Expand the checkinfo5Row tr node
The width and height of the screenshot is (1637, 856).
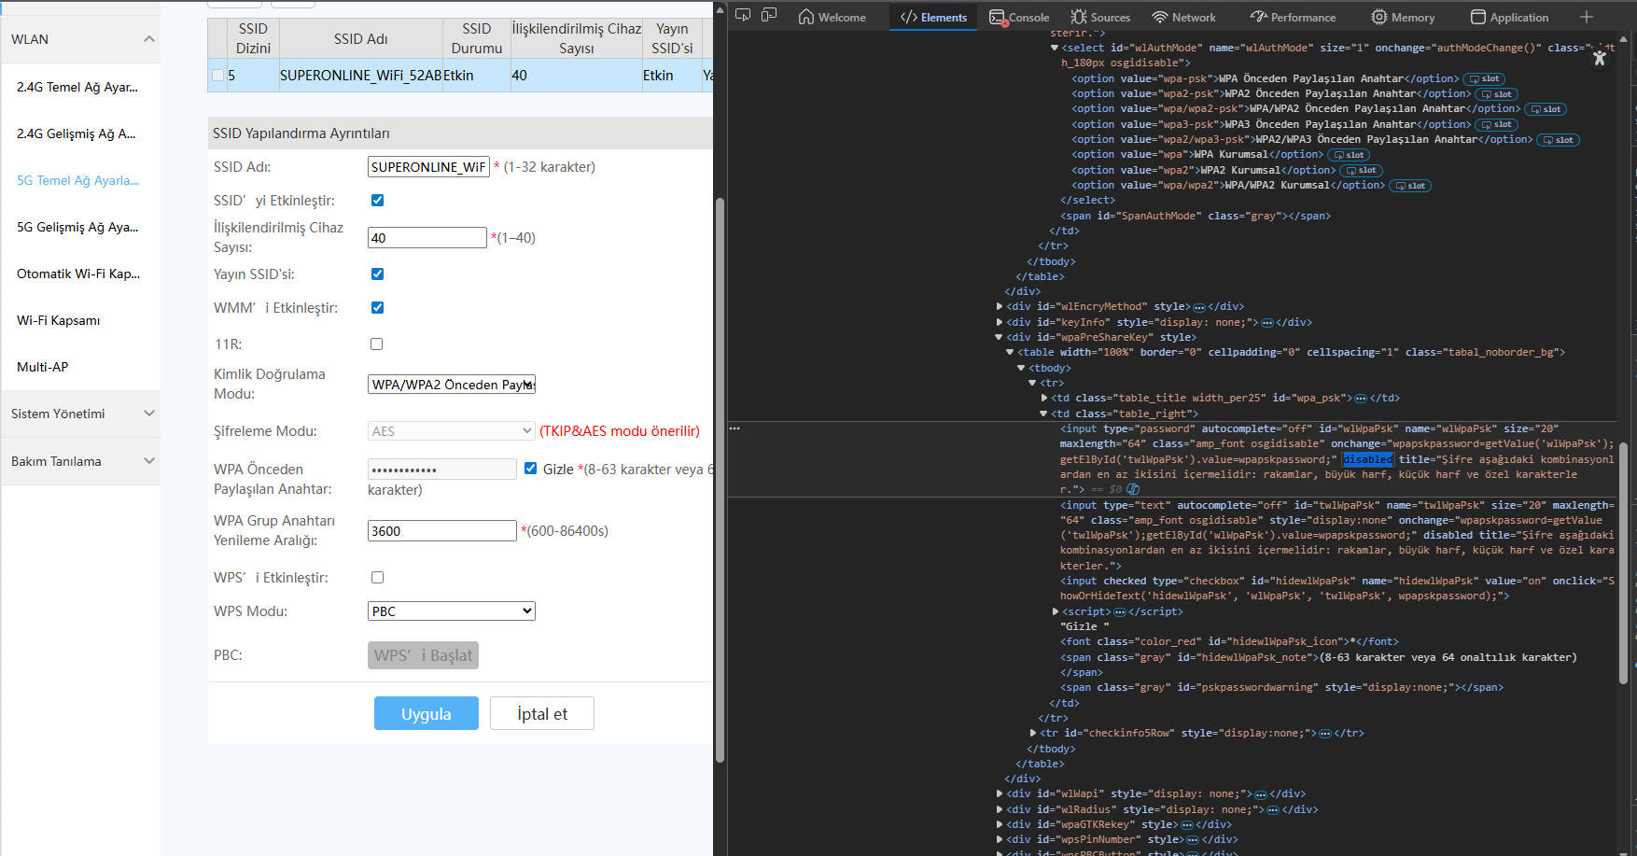click(1033, 734)
